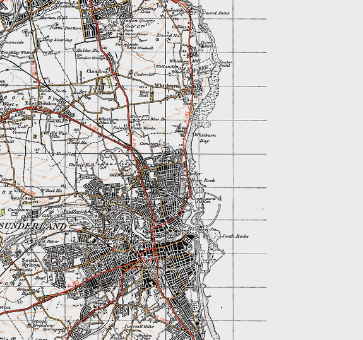
Task: Click the Holey Rock label
Action: (x=203, y=180)
